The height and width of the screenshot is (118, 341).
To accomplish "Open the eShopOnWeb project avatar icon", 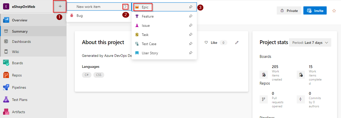I will 6,7.
